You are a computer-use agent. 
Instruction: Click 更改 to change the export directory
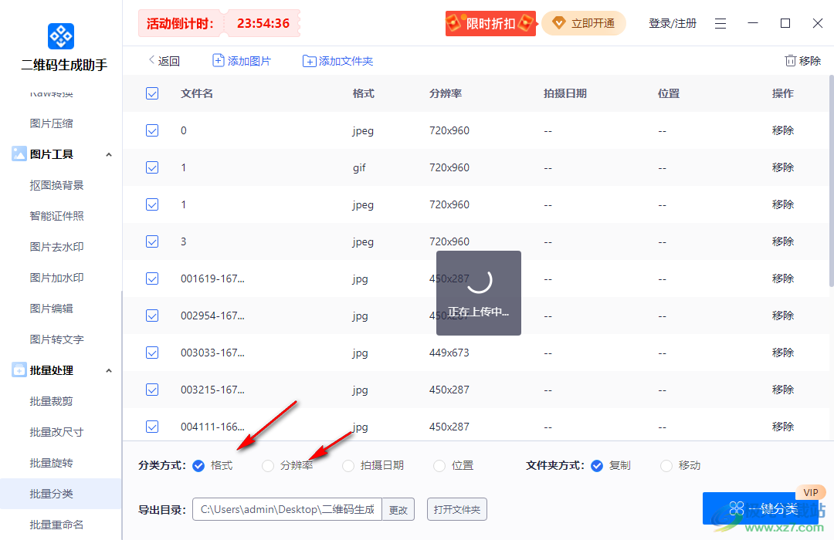pos(398,509)
